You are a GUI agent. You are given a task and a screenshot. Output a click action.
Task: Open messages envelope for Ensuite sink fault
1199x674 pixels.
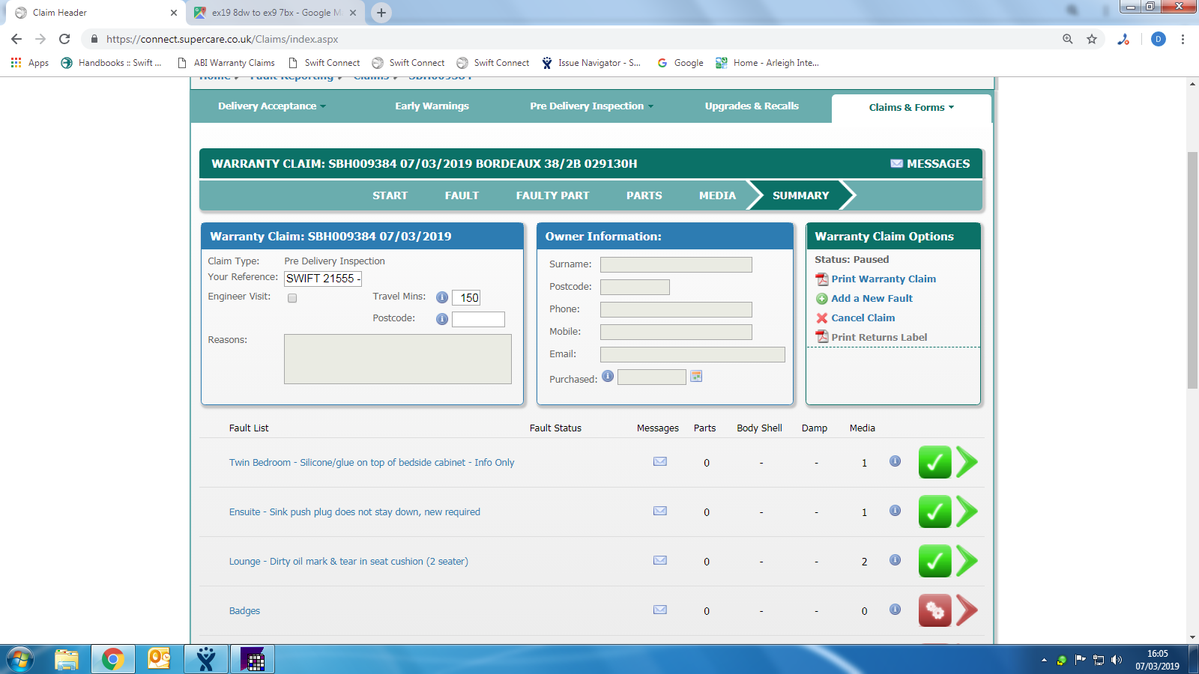coord(659,511)
